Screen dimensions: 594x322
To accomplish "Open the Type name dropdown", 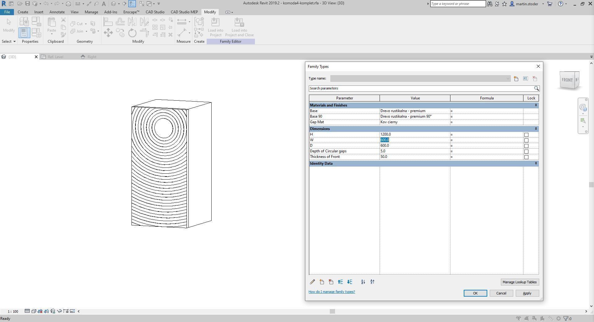I will (507, 78).
